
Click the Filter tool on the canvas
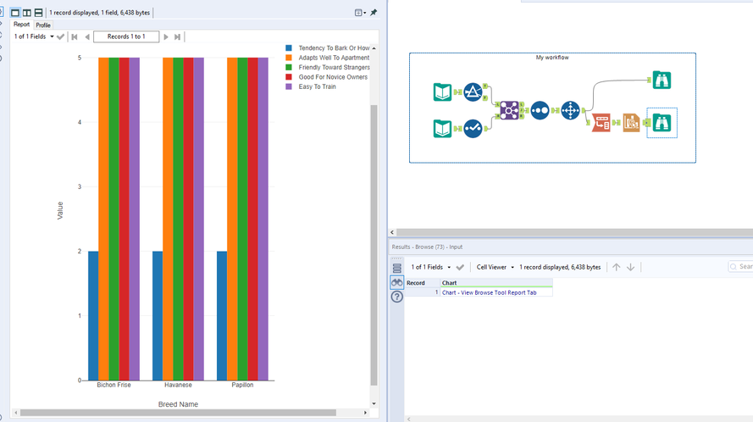(473, 92)
